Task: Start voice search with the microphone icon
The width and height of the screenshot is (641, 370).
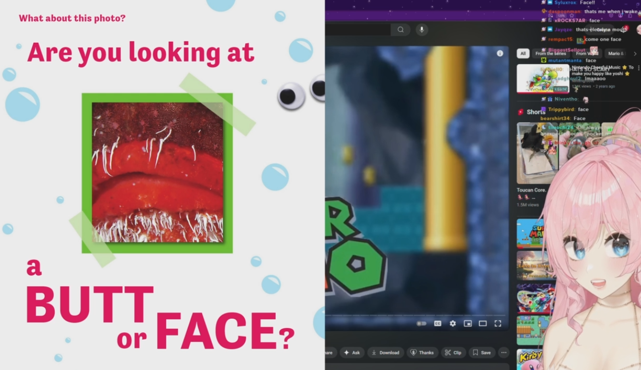Action: click(422, 30)
